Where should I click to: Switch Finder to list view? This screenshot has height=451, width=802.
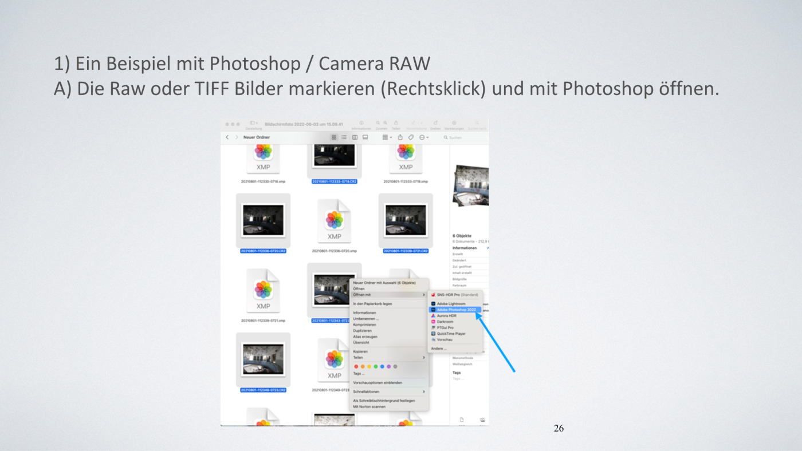[x=344, y=137]
